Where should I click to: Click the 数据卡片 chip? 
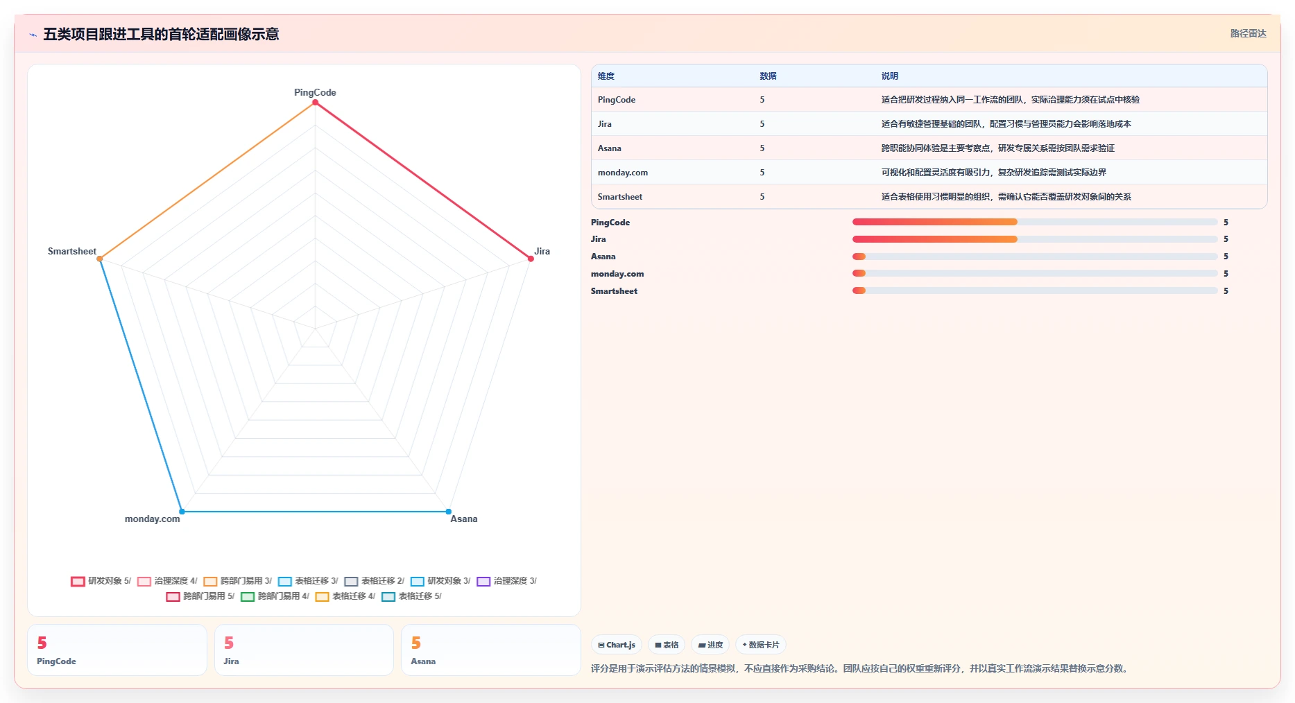click(761, 645)
